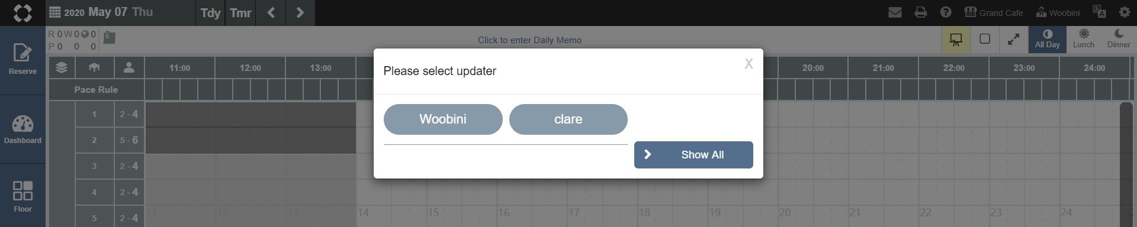Select Woobini as updater
The width and height of the screenshot is (1137, 227).
pos(443,119)
